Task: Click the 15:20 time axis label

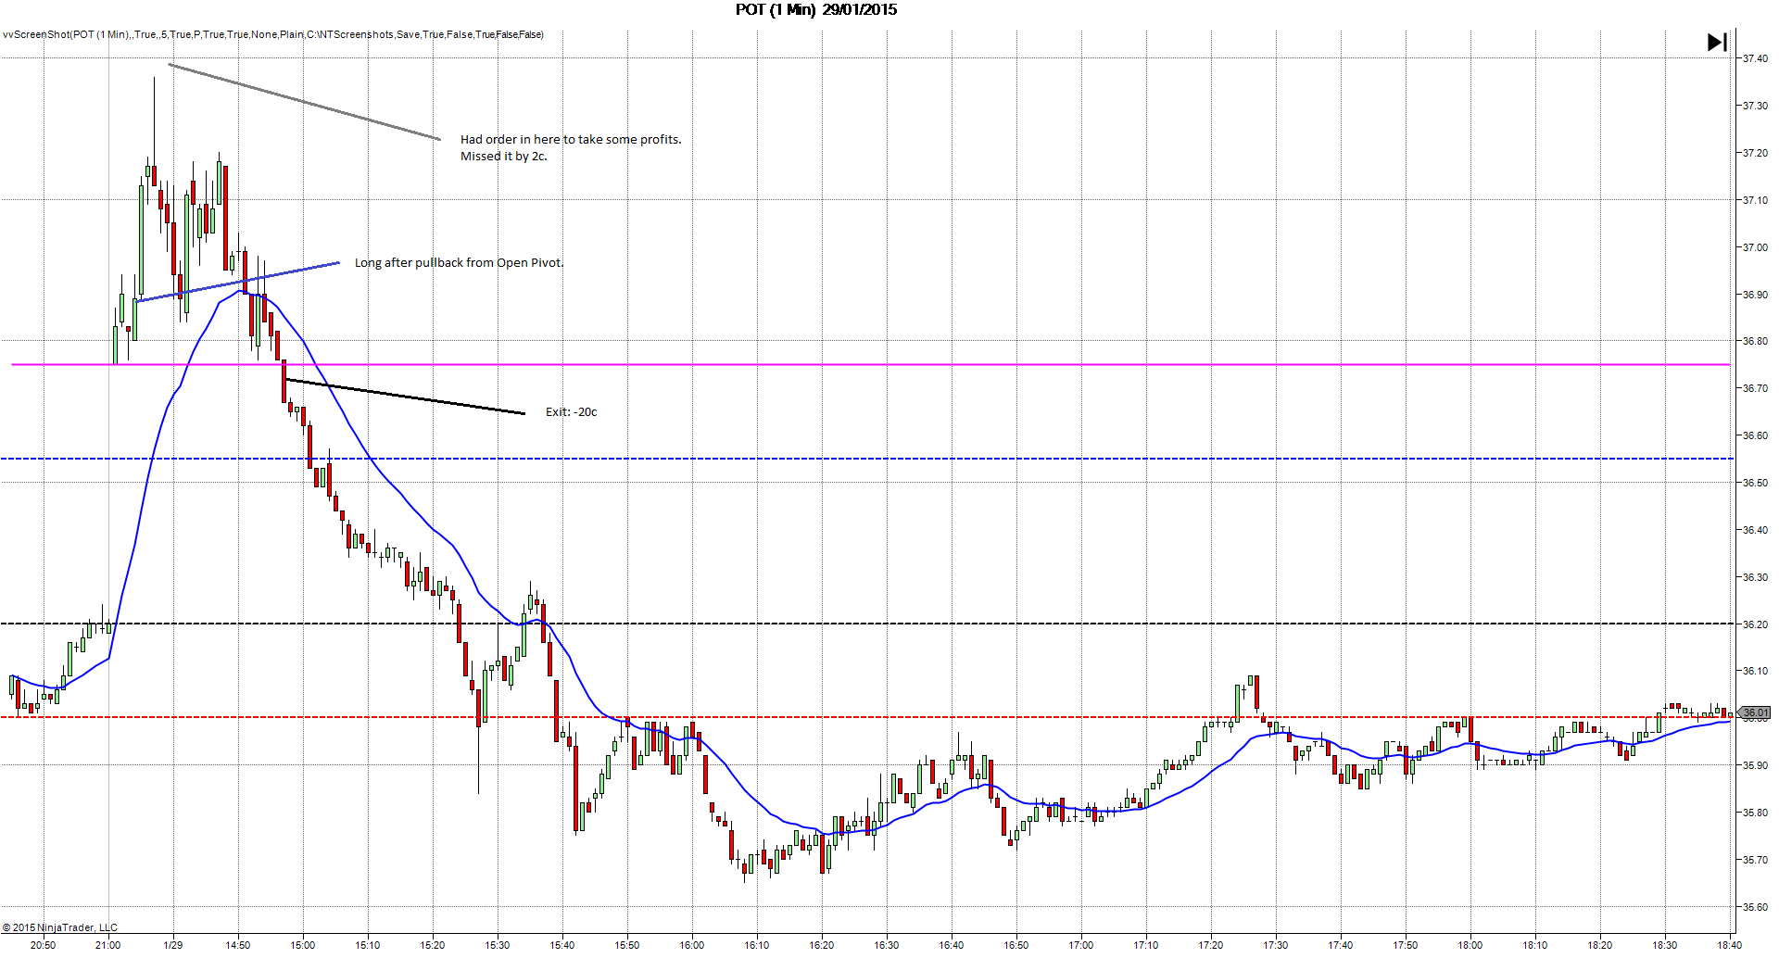Action: 433,946
